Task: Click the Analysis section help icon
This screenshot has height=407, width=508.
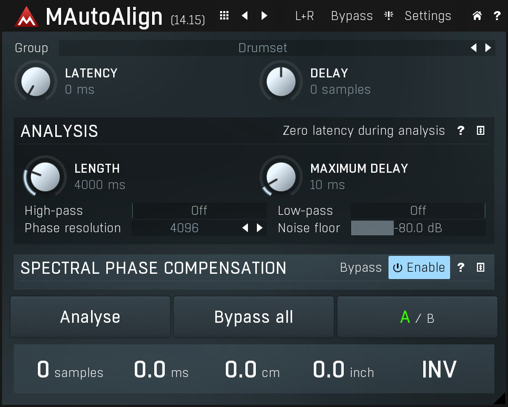Action: [x=461, y=131]
